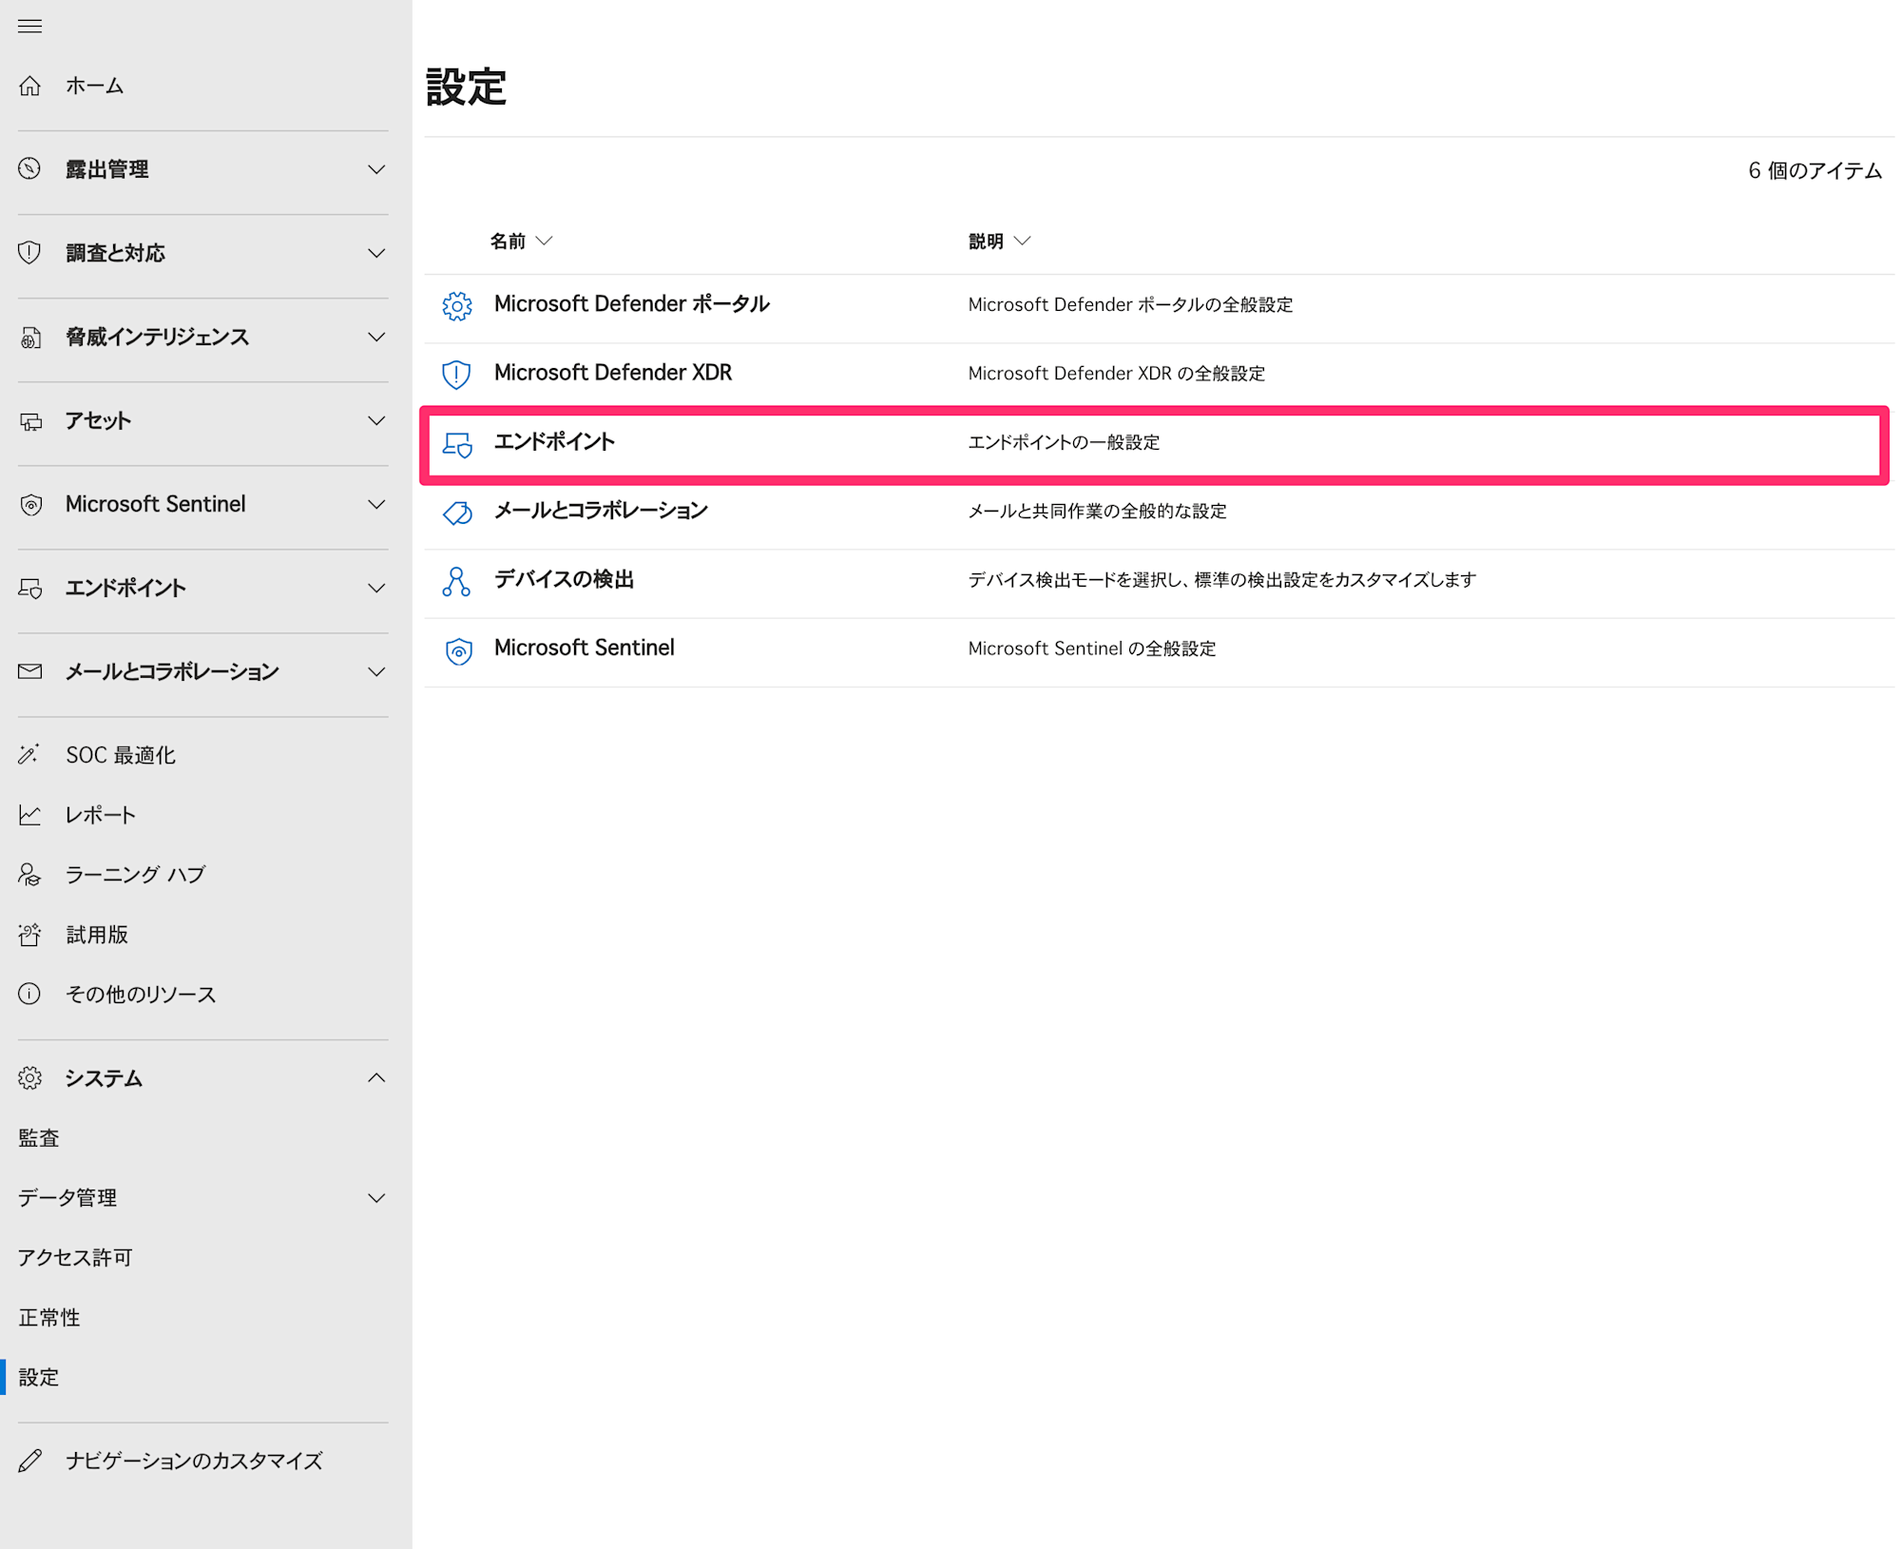Click description 'Microsoft Defender XDR の全般設定'
Screen dimensions: 1901x1549
[x=1117, y=374]
